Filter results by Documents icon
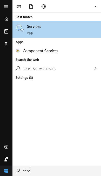This screenshot has width=101, height=176. (31, 6)
